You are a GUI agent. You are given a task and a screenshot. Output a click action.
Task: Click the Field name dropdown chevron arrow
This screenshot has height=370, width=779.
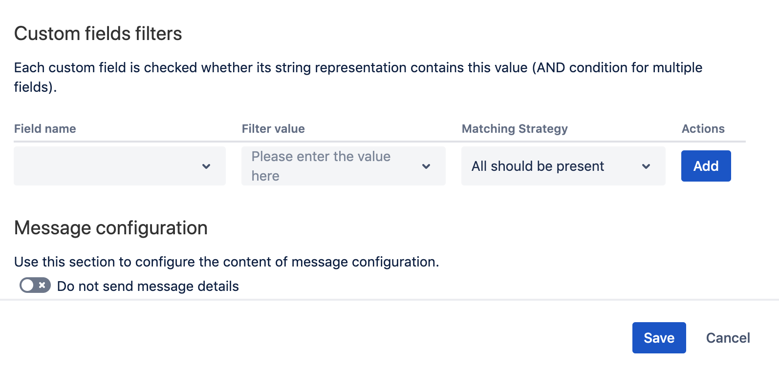tap(206, 166)
